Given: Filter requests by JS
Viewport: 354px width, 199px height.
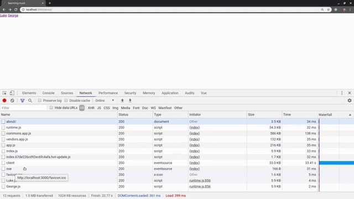Looking at the screenshot, I should coord(99,108).
